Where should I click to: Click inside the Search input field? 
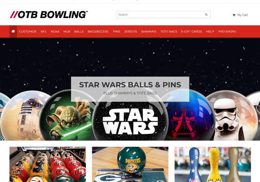(163, 15)
